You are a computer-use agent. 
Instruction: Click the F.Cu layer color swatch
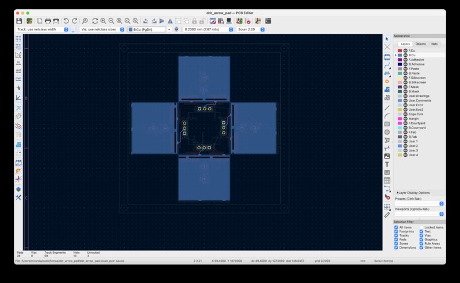400,51
